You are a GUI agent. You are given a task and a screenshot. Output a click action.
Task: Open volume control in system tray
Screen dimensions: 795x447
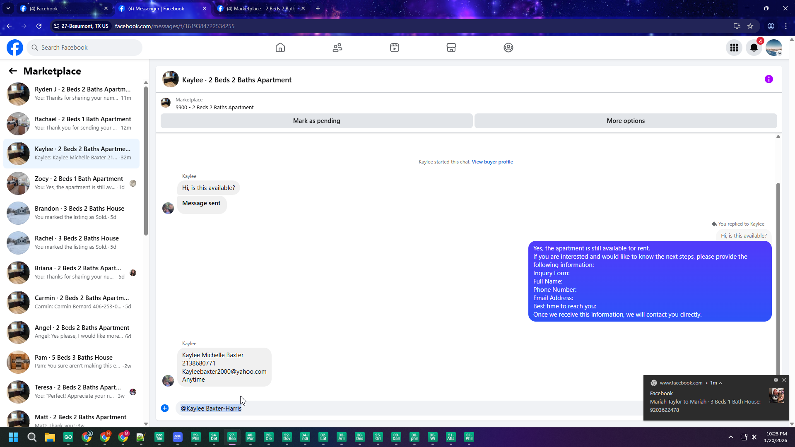pyautogui.click(x=754, y=437)
